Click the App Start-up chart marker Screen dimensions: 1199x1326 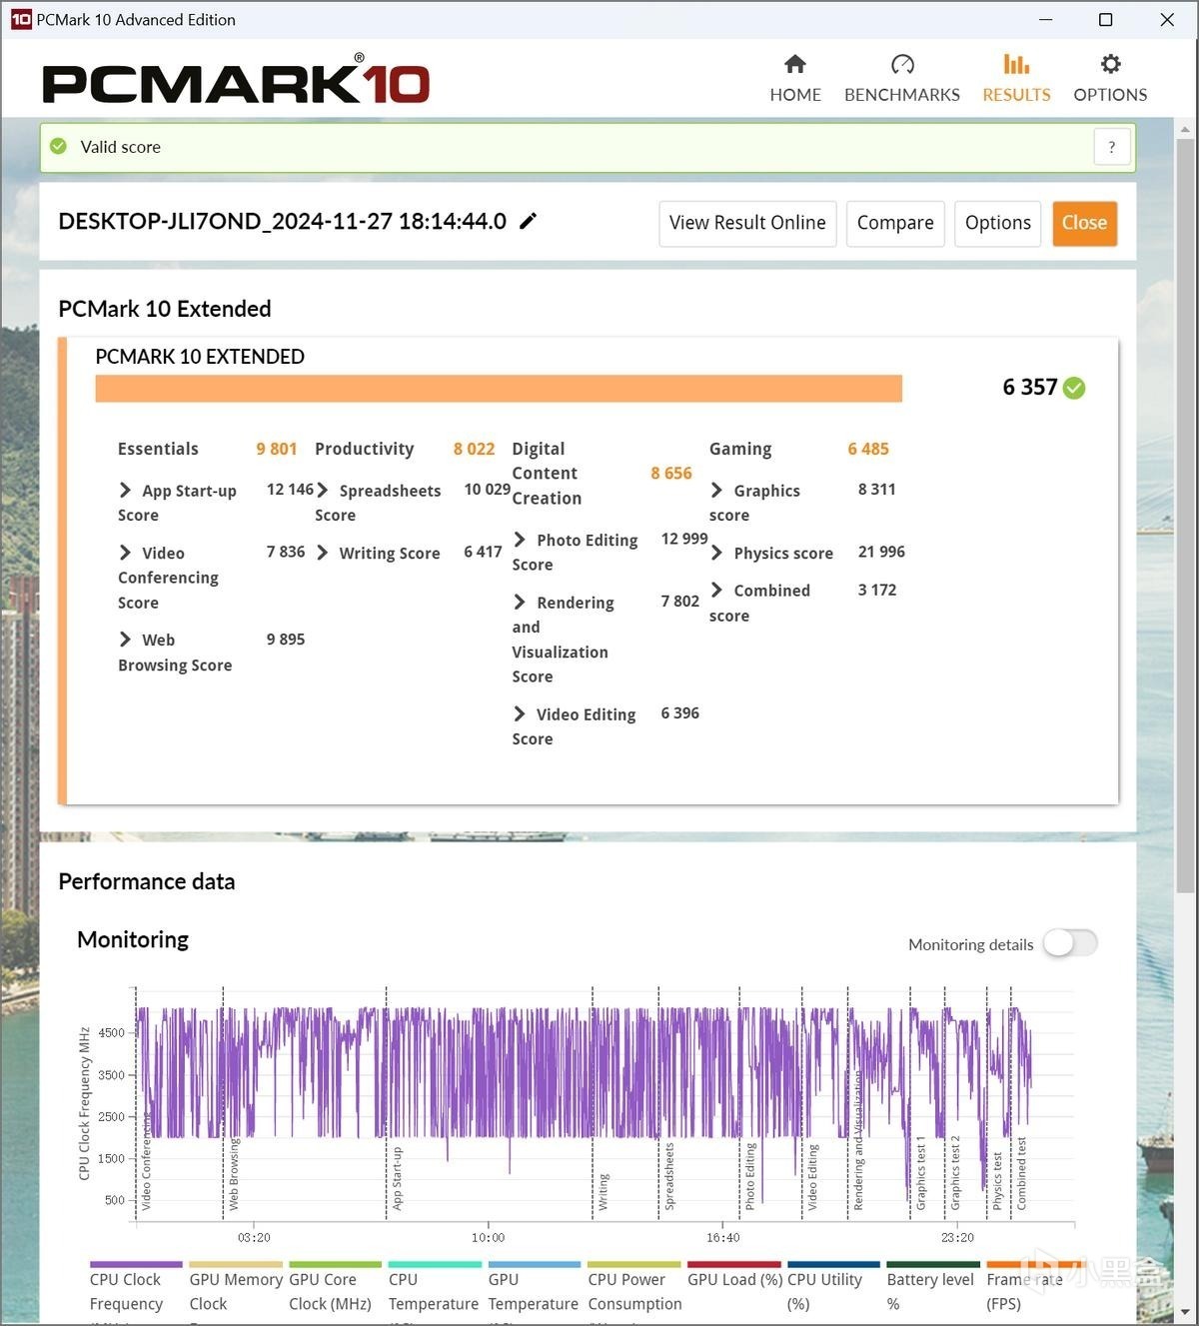(x=397, y=1179)
